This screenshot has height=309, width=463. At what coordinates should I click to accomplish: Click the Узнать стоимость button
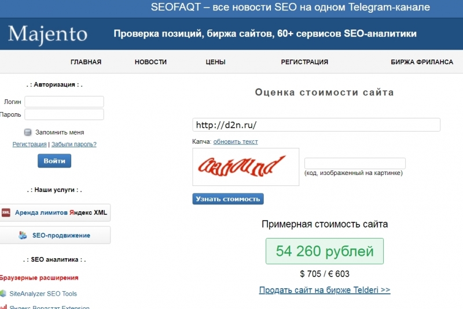click(x=228, y=199)
